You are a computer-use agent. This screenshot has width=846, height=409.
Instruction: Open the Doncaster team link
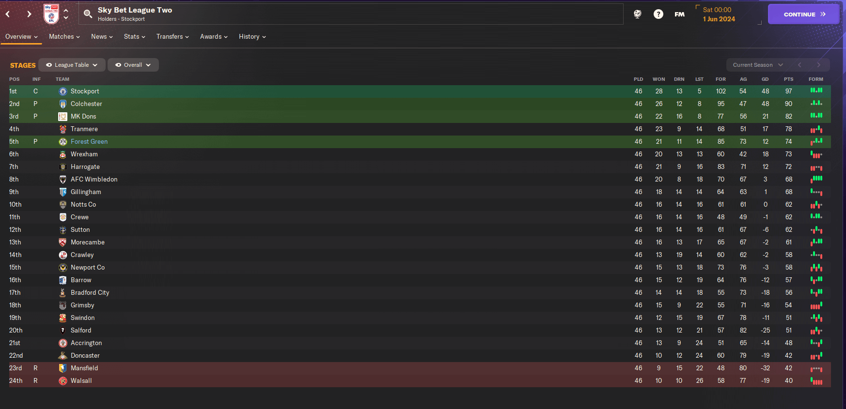[85, 355]
